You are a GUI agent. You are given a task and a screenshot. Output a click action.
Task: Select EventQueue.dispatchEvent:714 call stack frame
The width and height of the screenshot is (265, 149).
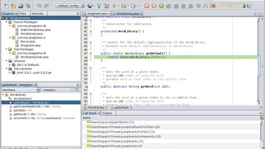tap(112, 122)
